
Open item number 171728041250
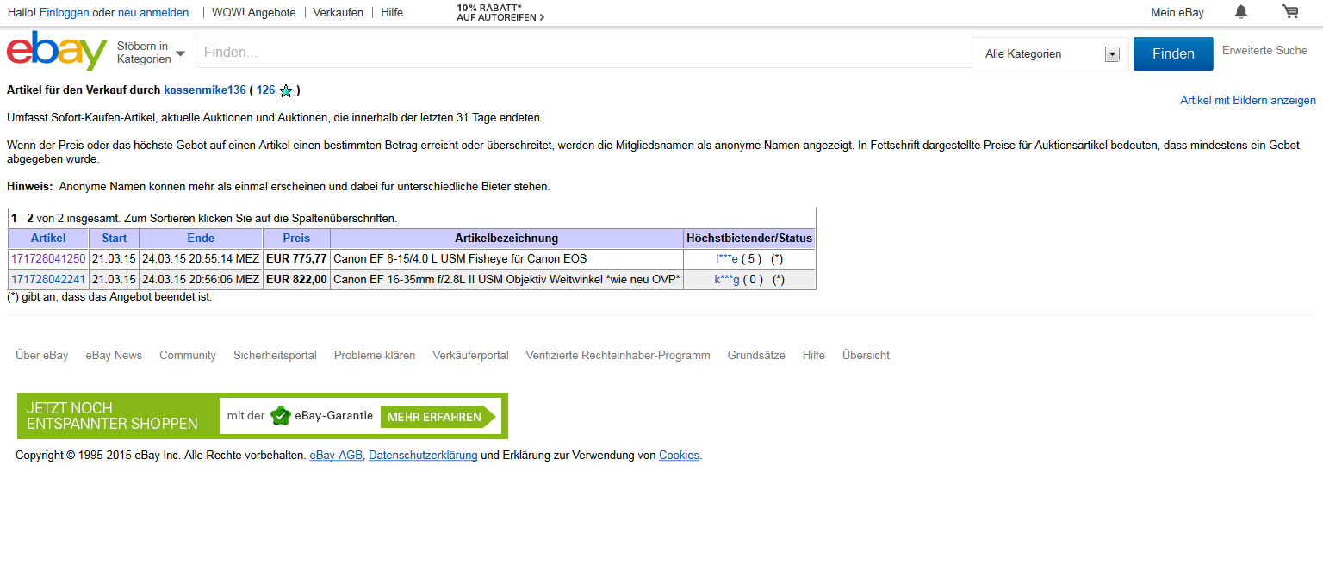point(48,258)
